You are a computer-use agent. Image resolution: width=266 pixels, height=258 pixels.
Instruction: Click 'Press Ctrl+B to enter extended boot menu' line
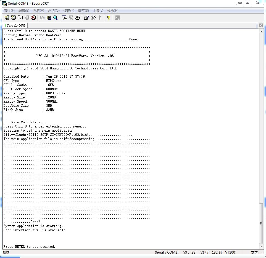45,126
